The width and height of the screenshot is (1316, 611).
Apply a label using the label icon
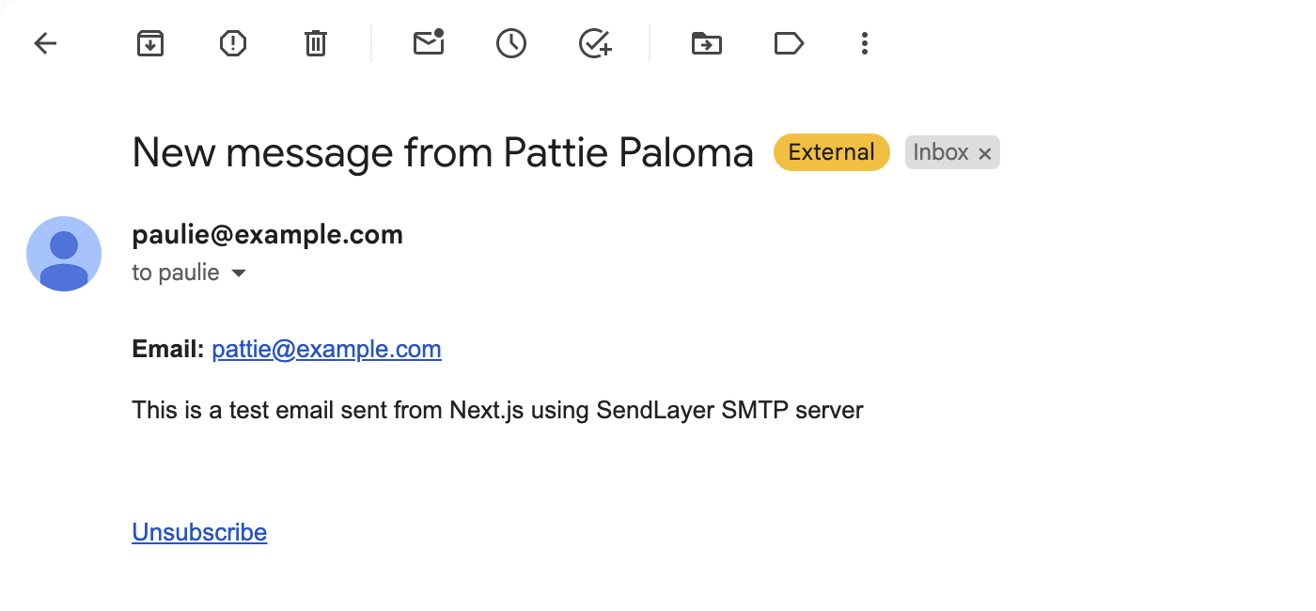point(789,43)
